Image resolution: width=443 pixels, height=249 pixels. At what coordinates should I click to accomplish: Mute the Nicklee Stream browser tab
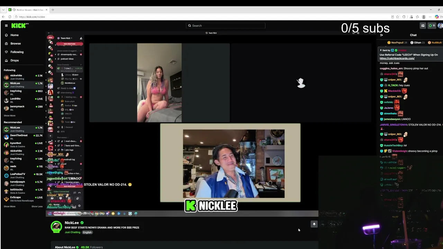coord(14,10)
